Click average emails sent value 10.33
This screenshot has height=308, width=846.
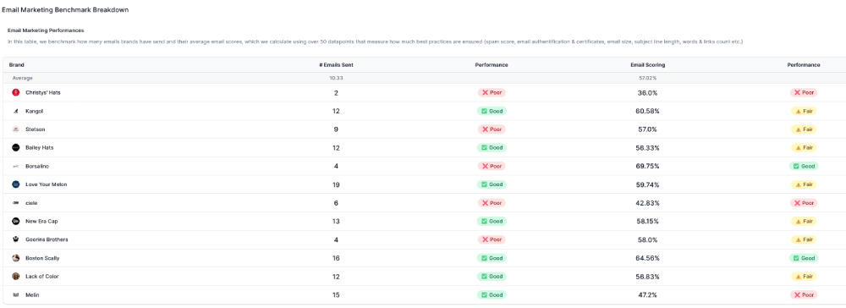point(336,78)
